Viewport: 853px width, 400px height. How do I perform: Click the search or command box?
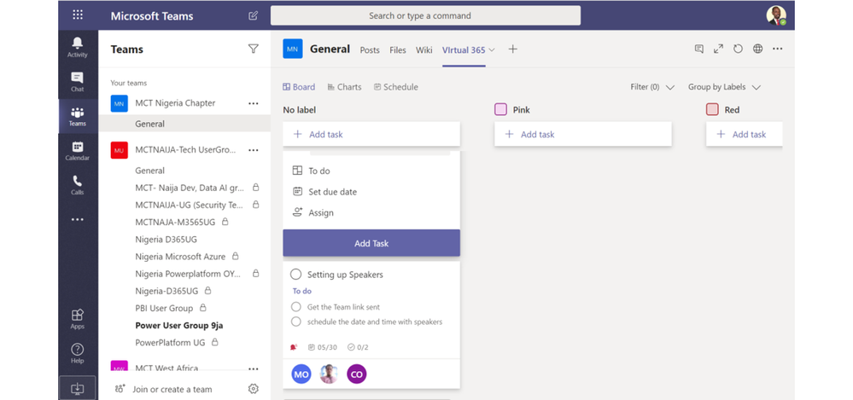(x=425, y=15)
